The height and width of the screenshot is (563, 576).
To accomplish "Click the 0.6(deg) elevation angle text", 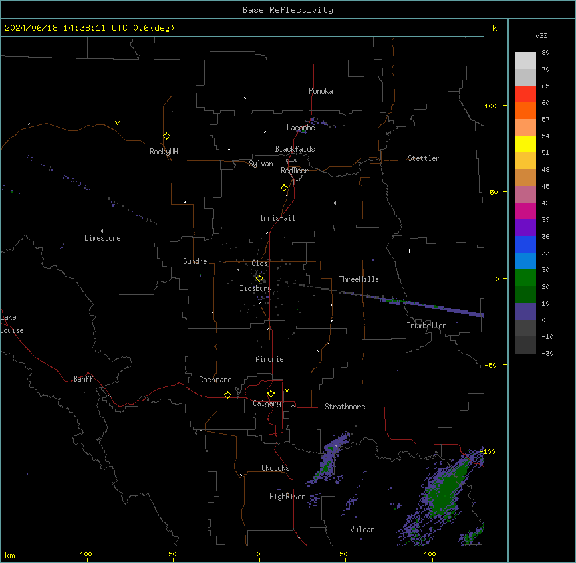I will point(154,28).
